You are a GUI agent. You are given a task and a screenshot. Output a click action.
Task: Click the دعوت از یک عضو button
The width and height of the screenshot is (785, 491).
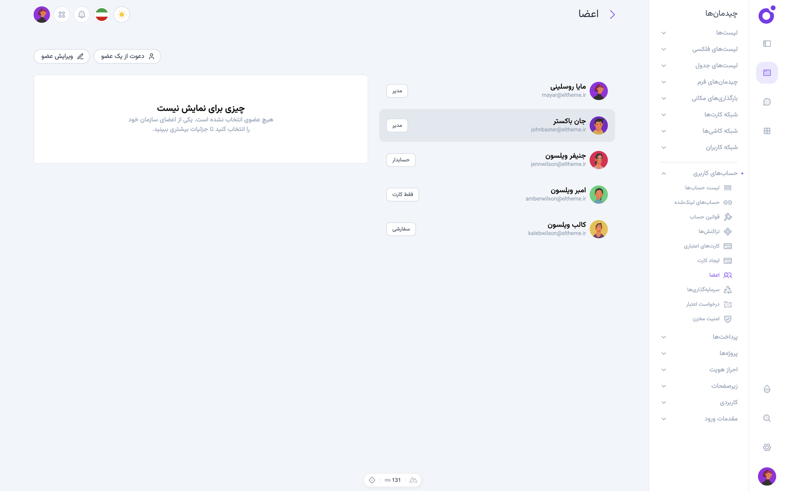127,56
